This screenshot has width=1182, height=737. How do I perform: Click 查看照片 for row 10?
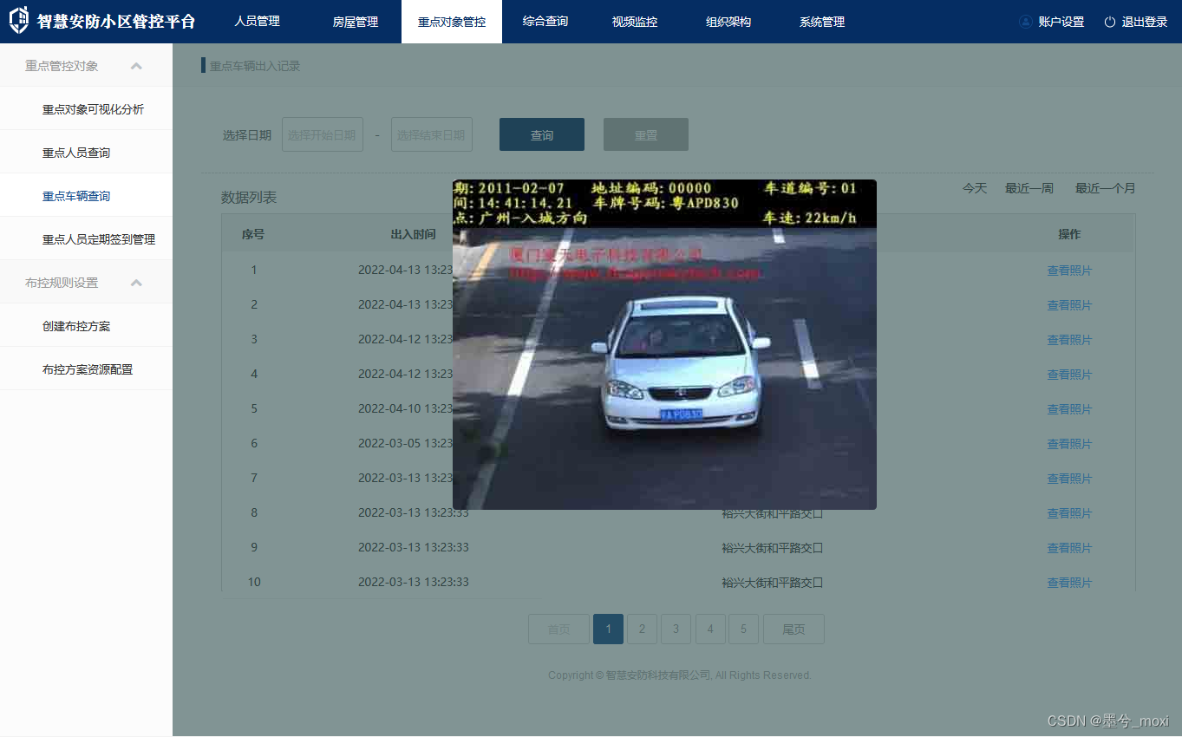tap(1069, 583)
